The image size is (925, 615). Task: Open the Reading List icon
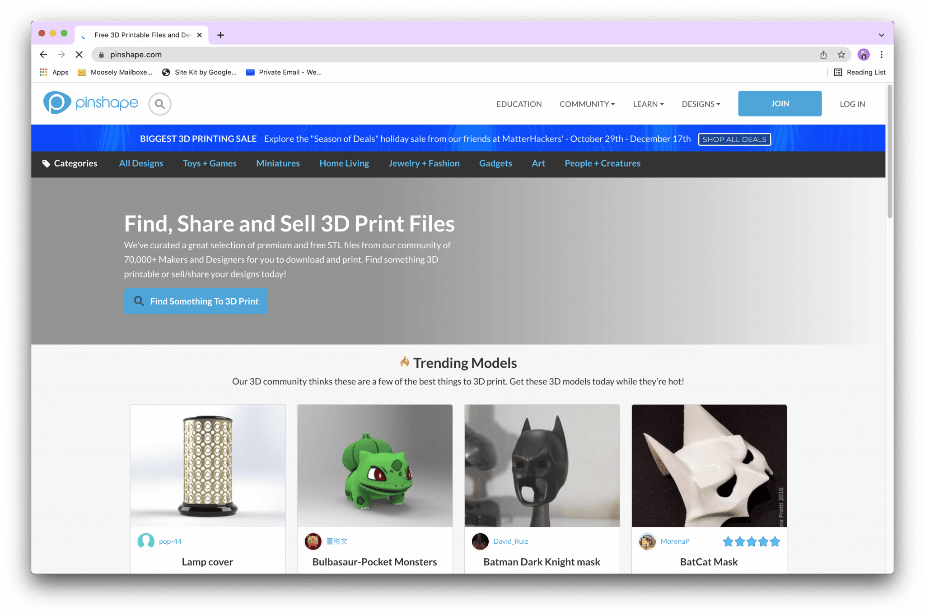[838, 72]
